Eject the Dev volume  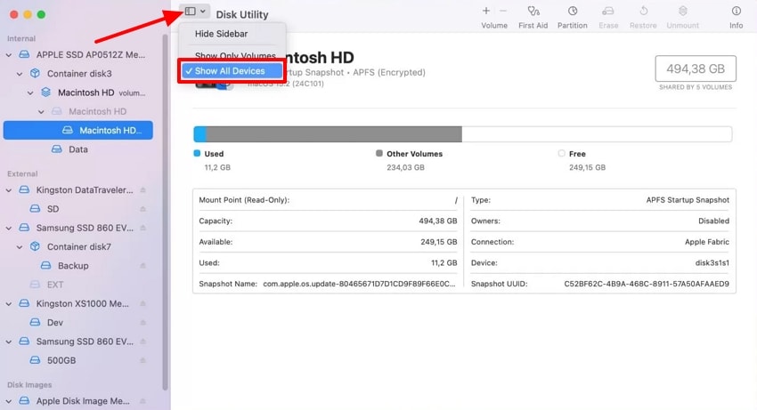(x=142, y=322)
